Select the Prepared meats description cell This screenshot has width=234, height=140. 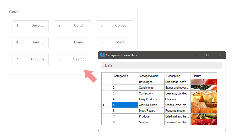click(x=177, y=111)
